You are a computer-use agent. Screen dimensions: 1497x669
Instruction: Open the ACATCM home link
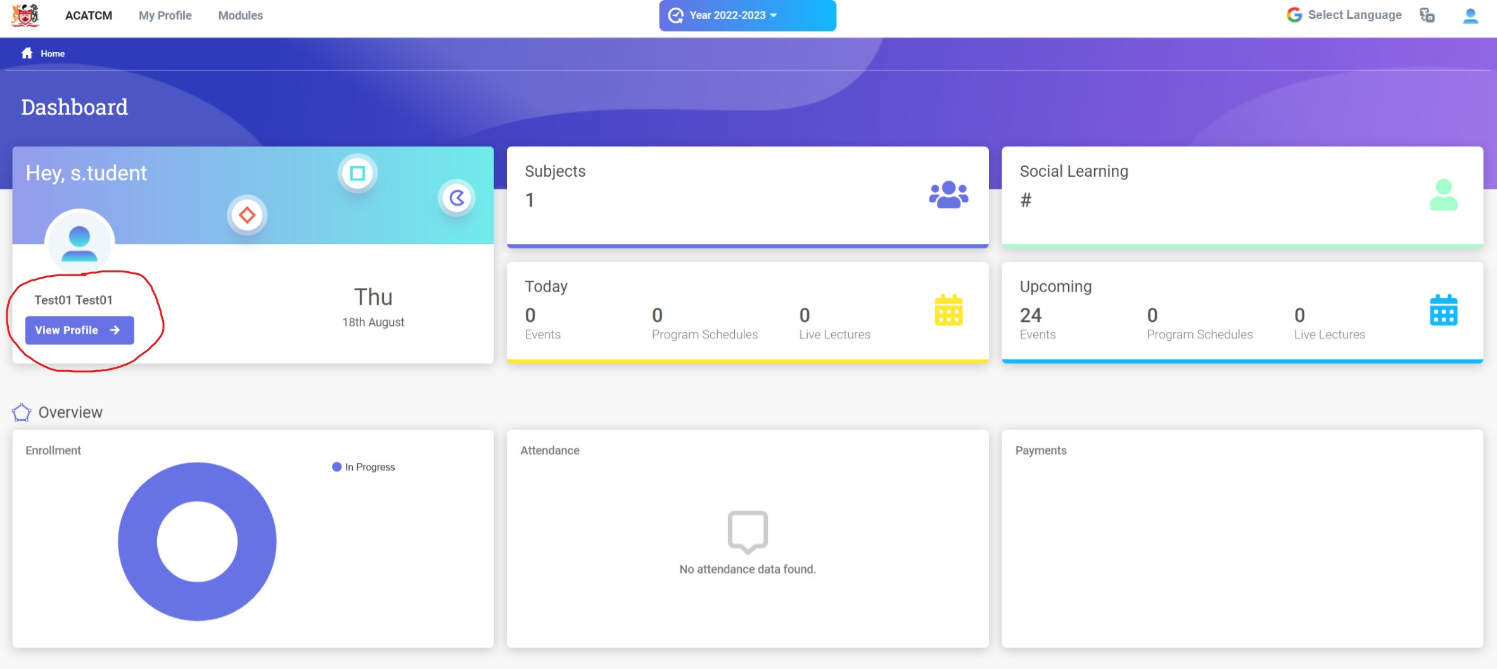[x=89, y=15]
